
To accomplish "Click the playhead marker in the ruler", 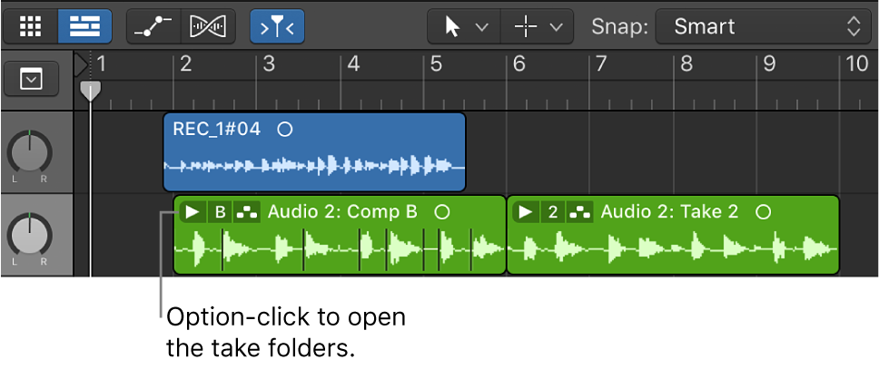I will pyautogui.click(x=90, y=91).
